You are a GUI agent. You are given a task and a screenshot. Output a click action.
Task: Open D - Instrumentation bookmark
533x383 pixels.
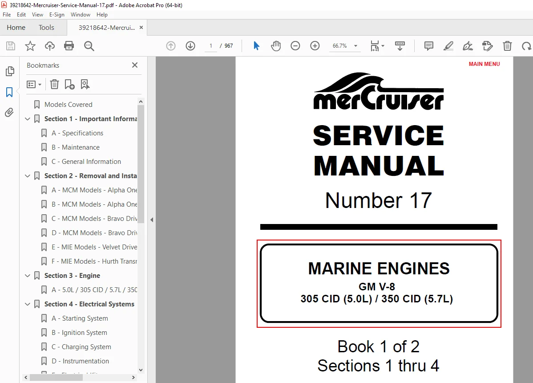(80, 361)
